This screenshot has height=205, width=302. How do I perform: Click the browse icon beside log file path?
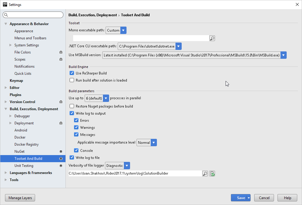click(x=205, y=174)
